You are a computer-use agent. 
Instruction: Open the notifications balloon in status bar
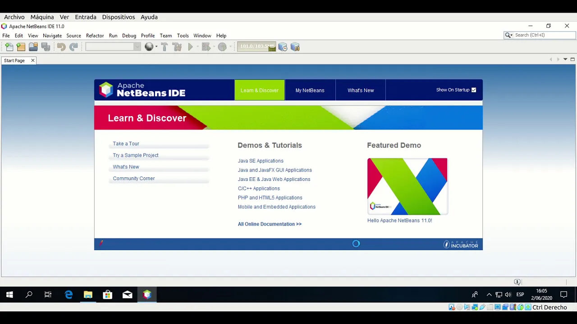[517, 282]
